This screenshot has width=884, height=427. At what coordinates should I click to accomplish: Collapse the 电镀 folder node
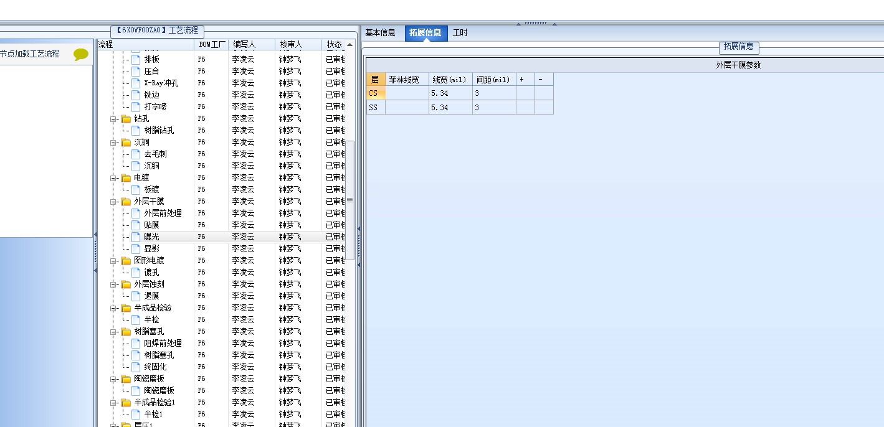[114, 178]
